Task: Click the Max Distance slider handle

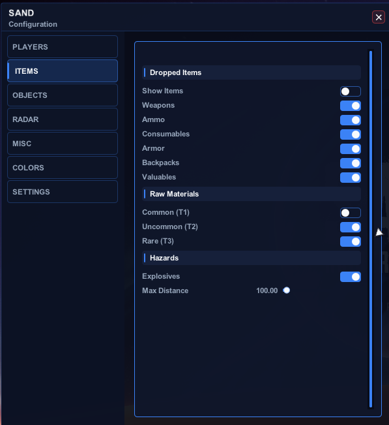Action: pos(287,291)
